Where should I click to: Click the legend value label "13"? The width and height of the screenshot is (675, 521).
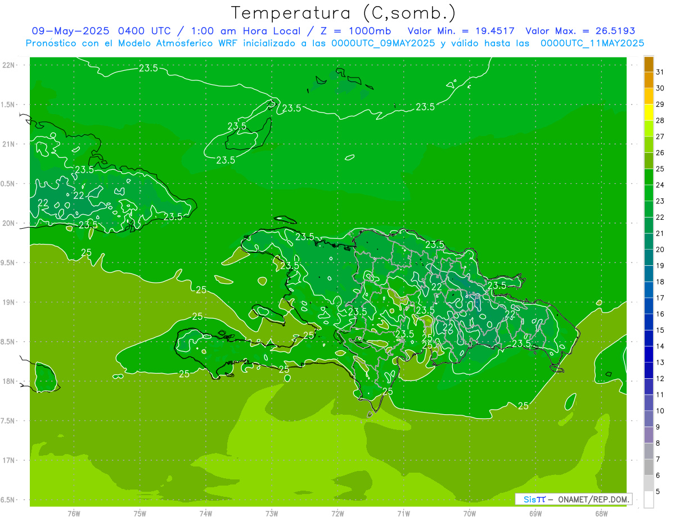[x=660, y=363]
